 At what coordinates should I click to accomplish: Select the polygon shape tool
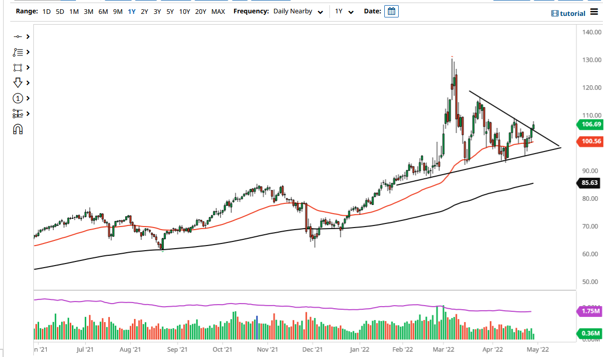(17, 67)
